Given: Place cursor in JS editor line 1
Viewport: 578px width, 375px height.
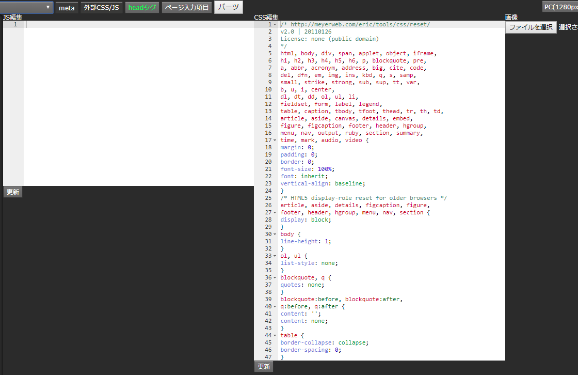Looking at the screenshot, I should (139, 24).
